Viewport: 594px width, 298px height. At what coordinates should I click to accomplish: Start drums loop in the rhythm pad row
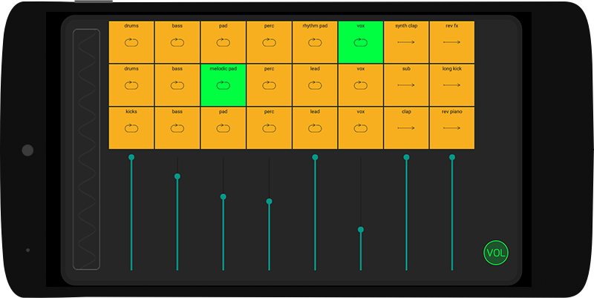pos(131,42)
